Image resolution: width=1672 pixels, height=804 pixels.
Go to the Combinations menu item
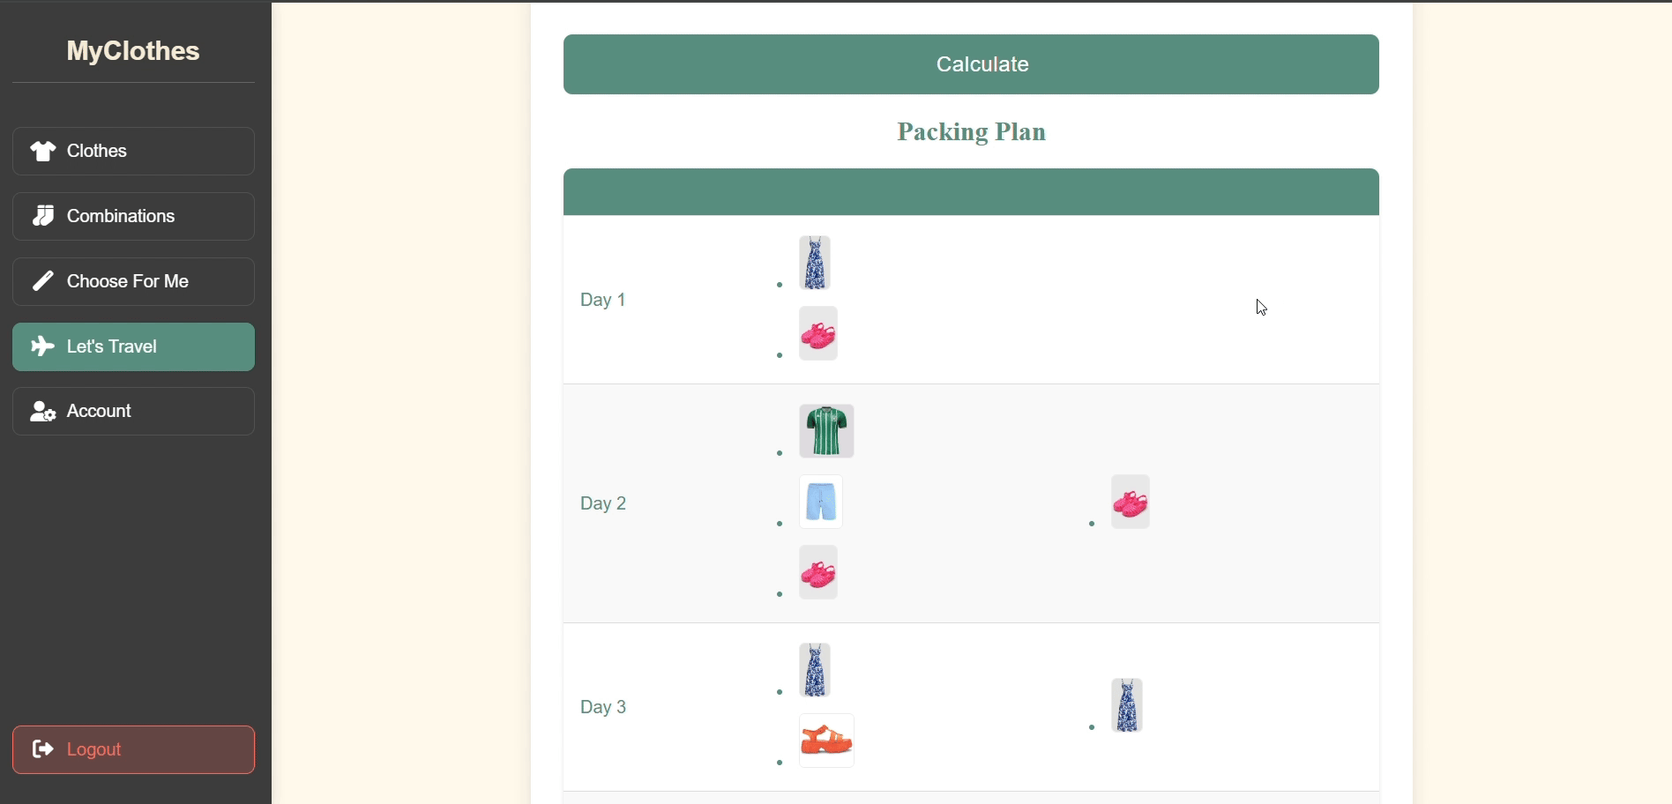(x=133, y=216)
